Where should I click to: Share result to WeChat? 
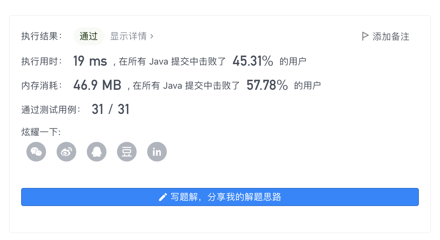coord(36,152)
